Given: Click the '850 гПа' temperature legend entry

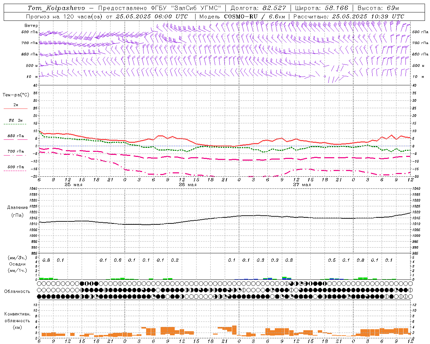Looking at the screenshot, I should (x=16, y=136).
